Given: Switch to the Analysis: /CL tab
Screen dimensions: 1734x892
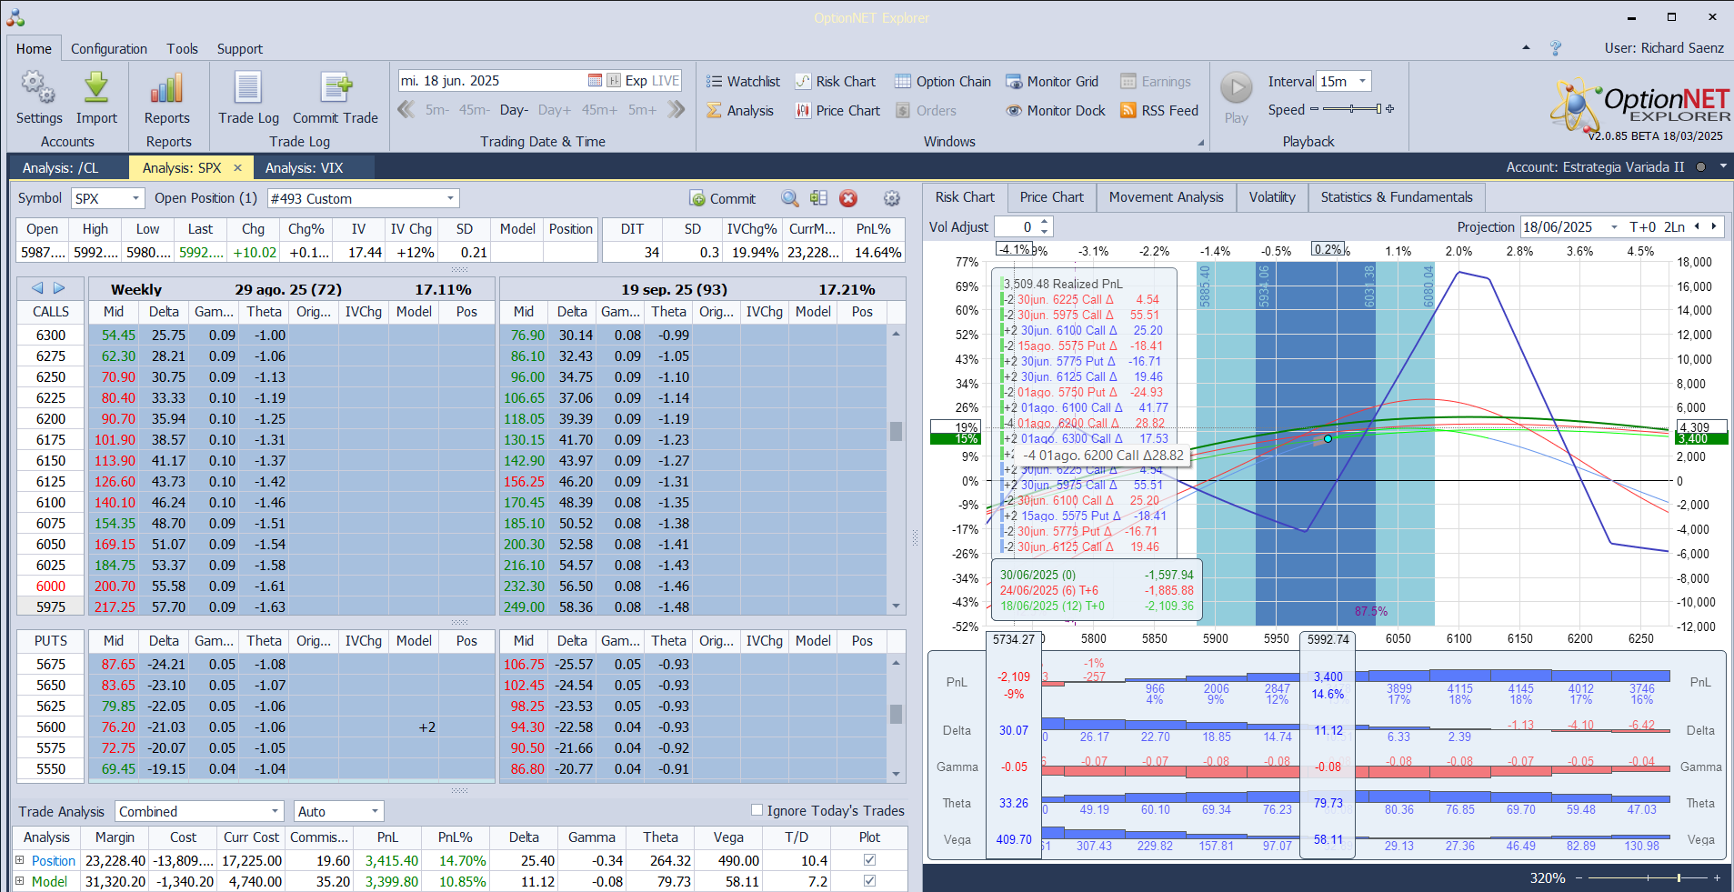Looking at the screenshot, I should (x=61, y=167).
